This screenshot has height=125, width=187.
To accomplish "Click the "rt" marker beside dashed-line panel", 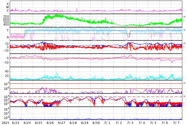I will (x=184, y=96).
